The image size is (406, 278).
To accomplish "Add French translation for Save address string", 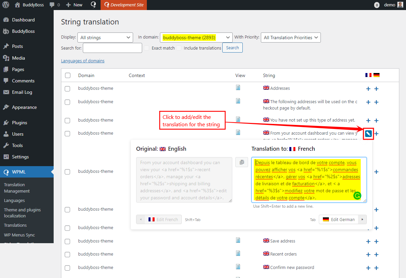I will point(368,241).
